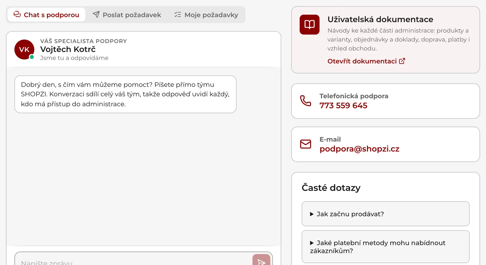Click the VÁŠ SPECIALISTA PODPORY label
The height and width of the screenshot is (265, 486).
pos(84,41)
